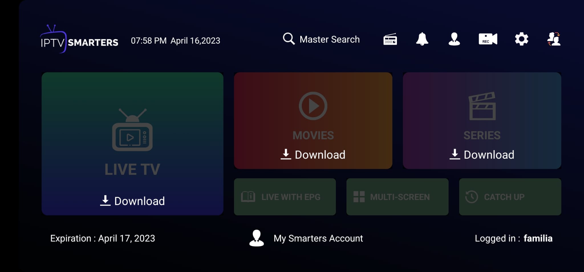
Task: Click the logged in username familia
Action: click(x=538, y=238)
